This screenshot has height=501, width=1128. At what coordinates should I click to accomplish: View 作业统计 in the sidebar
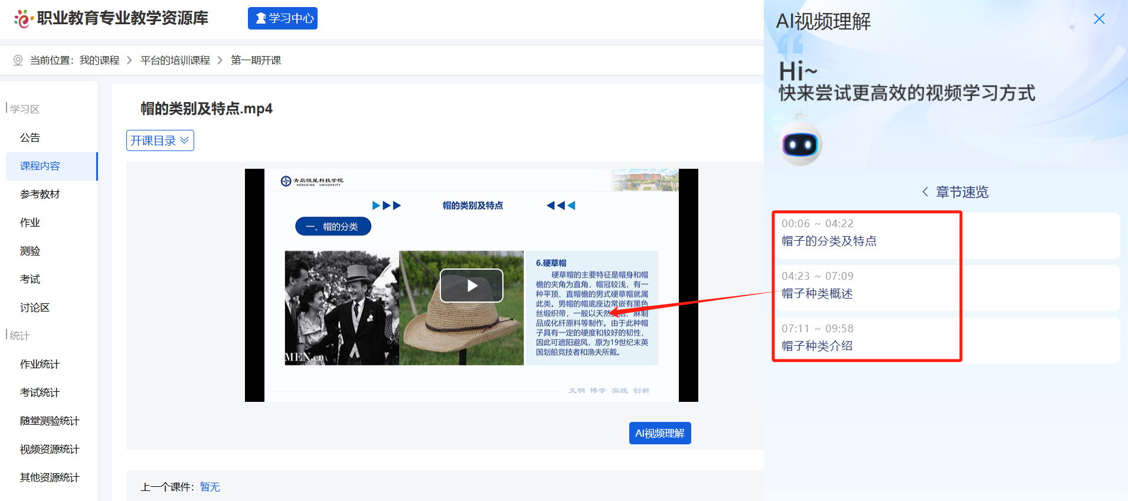(x=40, y=364)
